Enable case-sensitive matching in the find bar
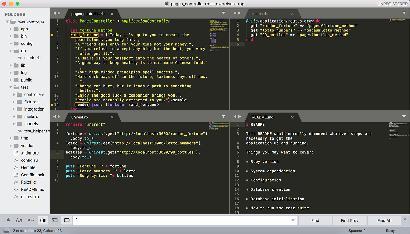Screen dimensions: 410x234 click(x=19, y=220)
